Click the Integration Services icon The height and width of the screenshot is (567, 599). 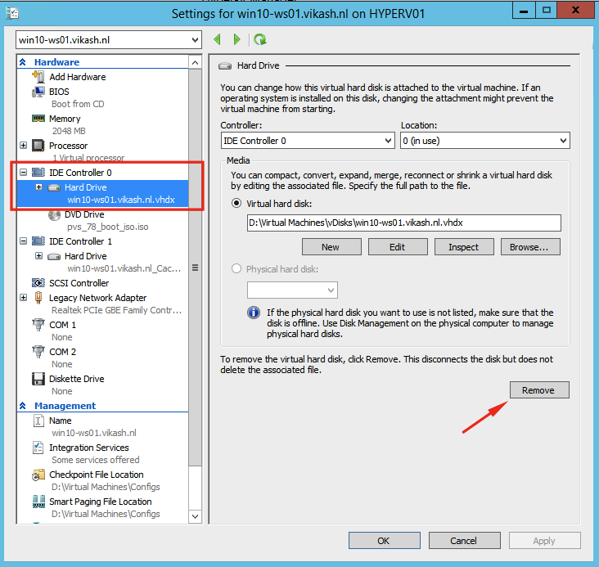(38, 448)
